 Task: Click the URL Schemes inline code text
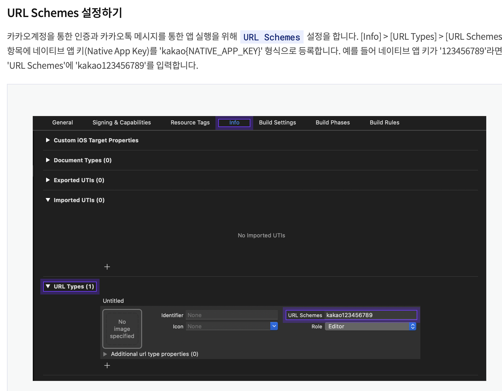272,37
